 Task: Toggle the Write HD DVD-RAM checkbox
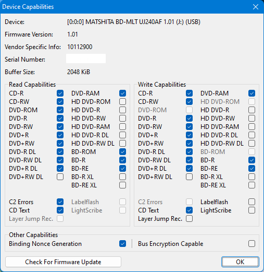(252, 127)
